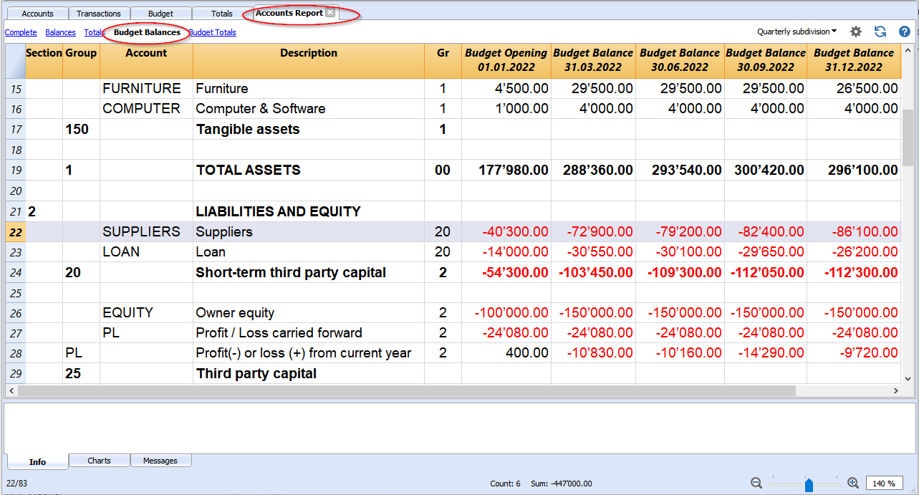Select the EQUITY account cell

click(146, 313)
